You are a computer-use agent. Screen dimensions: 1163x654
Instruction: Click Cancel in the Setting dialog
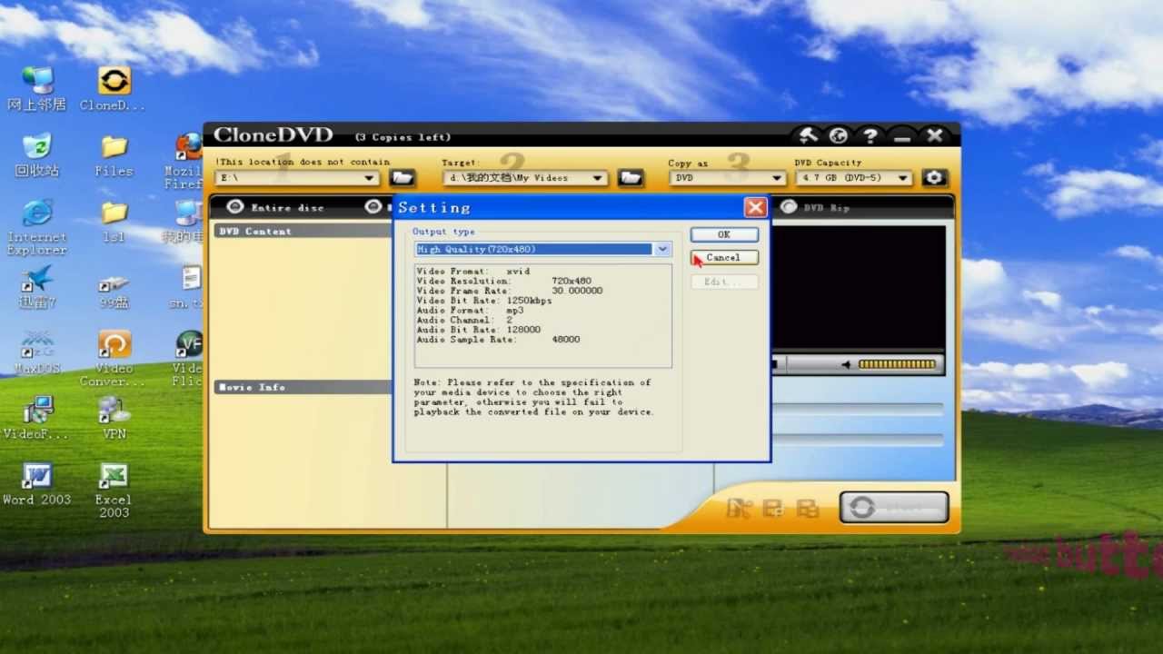tap(724, 257)
